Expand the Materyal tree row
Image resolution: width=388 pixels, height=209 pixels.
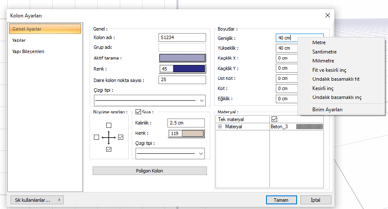tap(220, 127)
